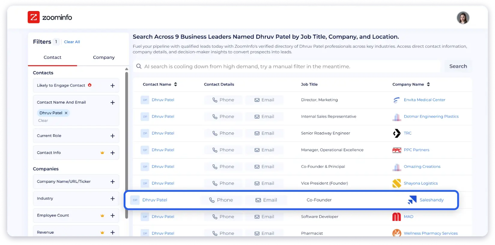495x245 pixels.
Task: Click the ZoomInfo logo icon
Action: click(x=34, y=17)
